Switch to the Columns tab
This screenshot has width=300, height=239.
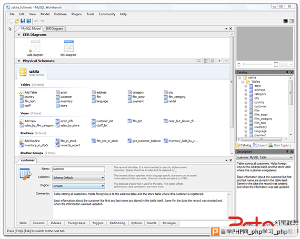pos(38,223)
